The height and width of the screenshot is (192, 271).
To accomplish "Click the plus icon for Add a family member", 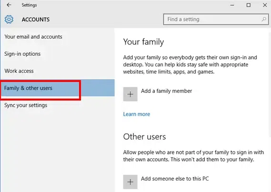I will pyautogui.click(x=130, y=94).
